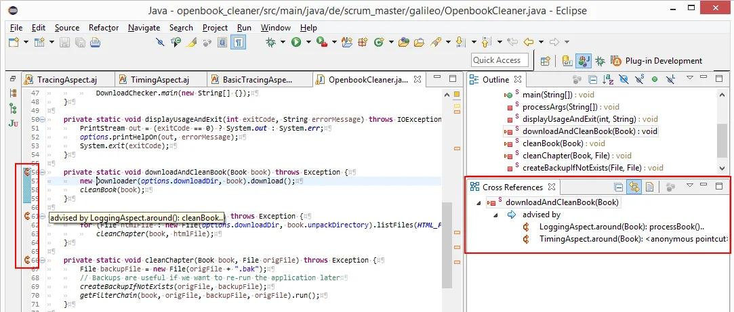Viewport: 734px width, 312px height.
Task: Click the Open Type icon
Action: pyautogui.click(x=403, y=43)
